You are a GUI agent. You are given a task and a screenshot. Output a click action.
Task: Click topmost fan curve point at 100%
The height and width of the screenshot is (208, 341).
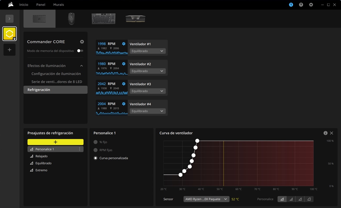(197, 141)
